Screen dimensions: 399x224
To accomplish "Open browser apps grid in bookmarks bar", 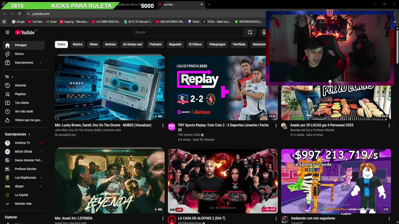I will [4, 22].
